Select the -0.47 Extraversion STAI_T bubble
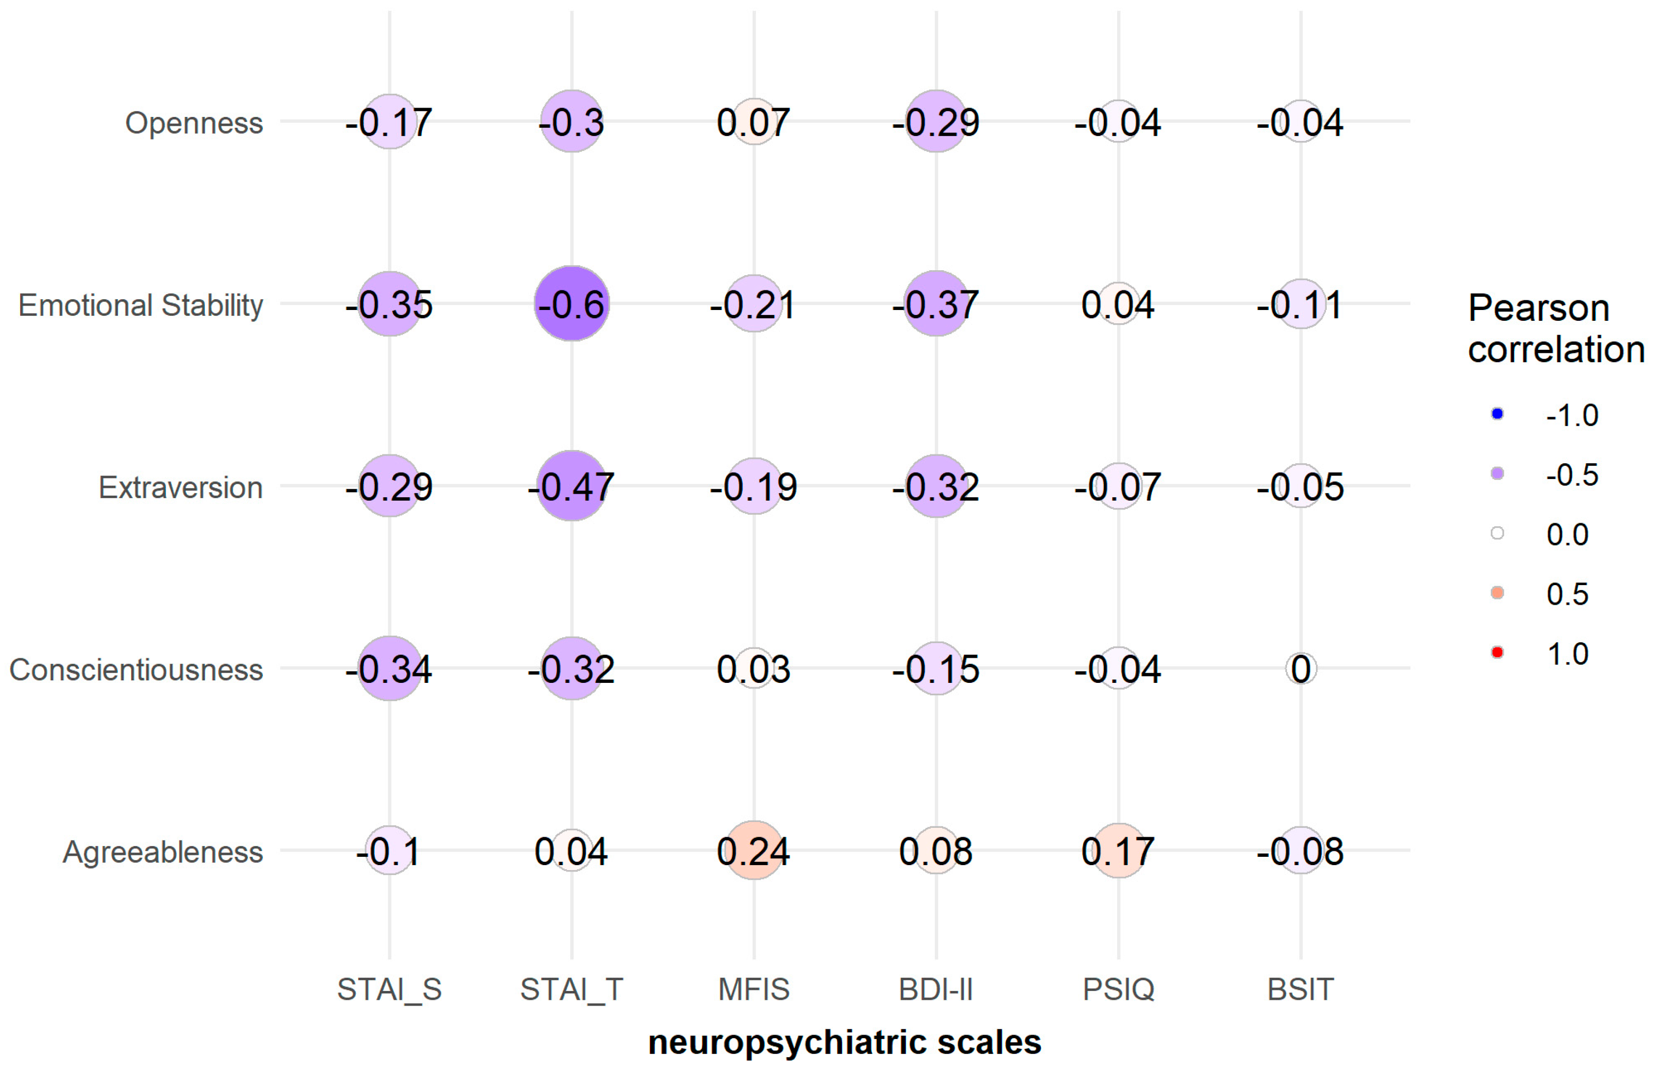The width and height of the screenshot is (1654, 1071). (572, 486)
